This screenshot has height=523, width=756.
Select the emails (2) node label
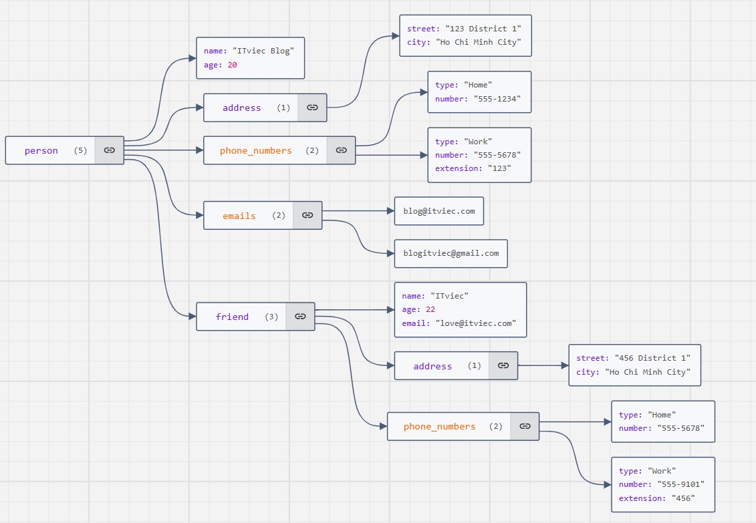point(254,216)
